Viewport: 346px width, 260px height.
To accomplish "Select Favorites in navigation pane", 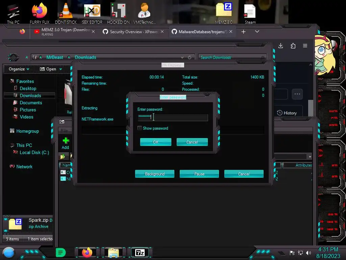I will click(x=25, y=81).
